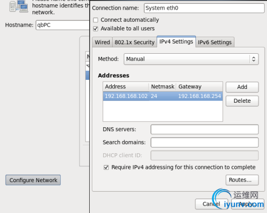
Task: Click the Add address button
Action: (242, 87)
